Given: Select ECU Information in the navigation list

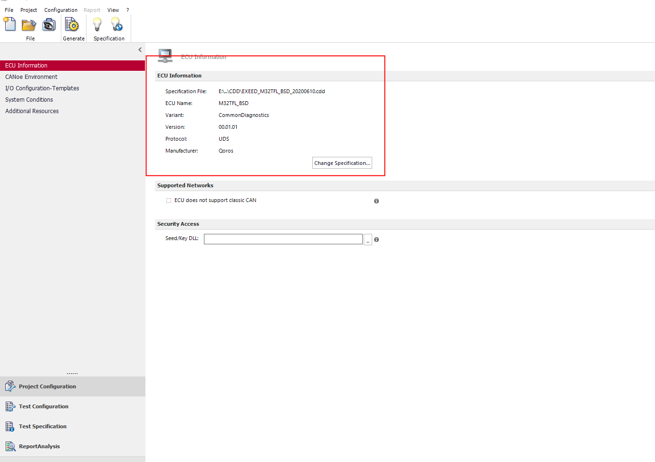Looking at the screenshot, I should pos(72,66).
